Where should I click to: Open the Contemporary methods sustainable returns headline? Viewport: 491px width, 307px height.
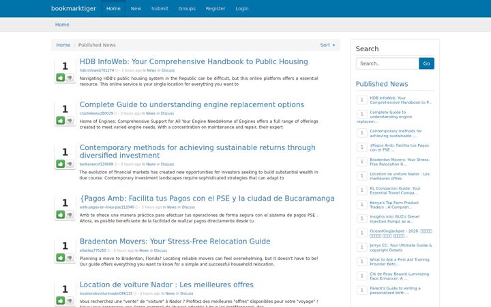(198, 151)
